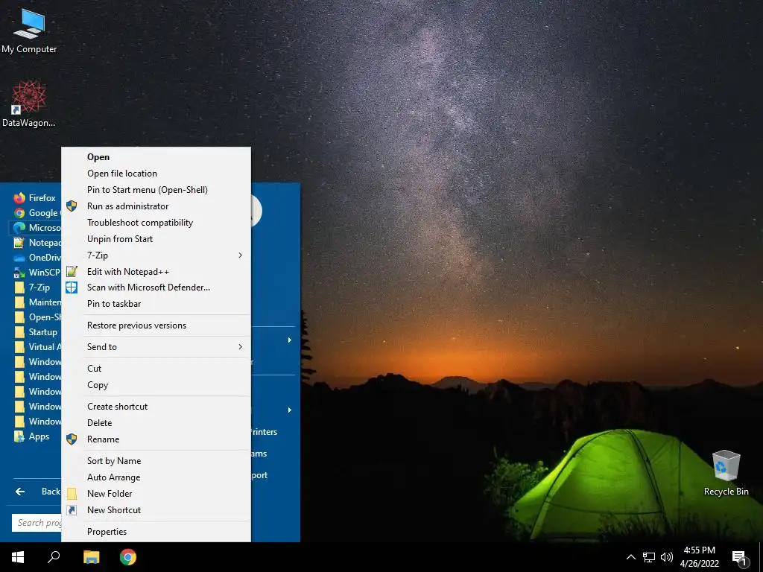Select the Recycle Bin icon
The image size is (763, 572).
[x=726, y=473]
